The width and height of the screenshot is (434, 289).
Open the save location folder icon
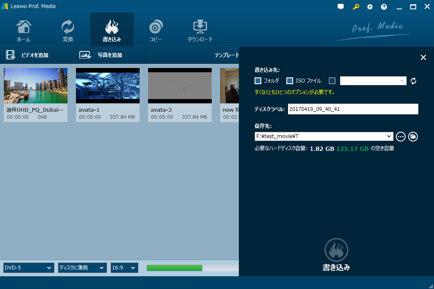click(x=413, y=136)
